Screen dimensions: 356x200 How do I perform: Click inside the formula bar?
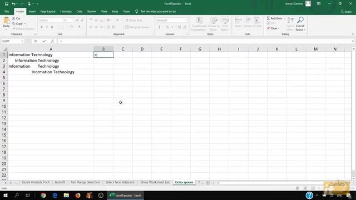pyautogui.click(x=204, y=41)
